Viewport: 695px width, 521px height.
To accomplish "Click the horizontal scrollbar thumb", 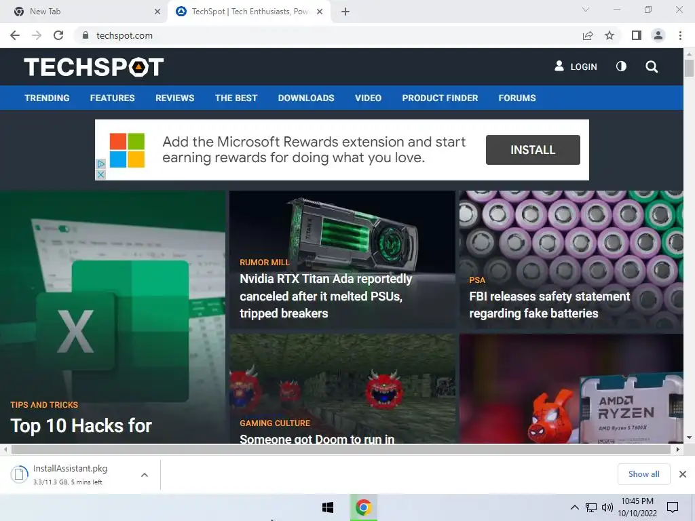I will (341, 449).
